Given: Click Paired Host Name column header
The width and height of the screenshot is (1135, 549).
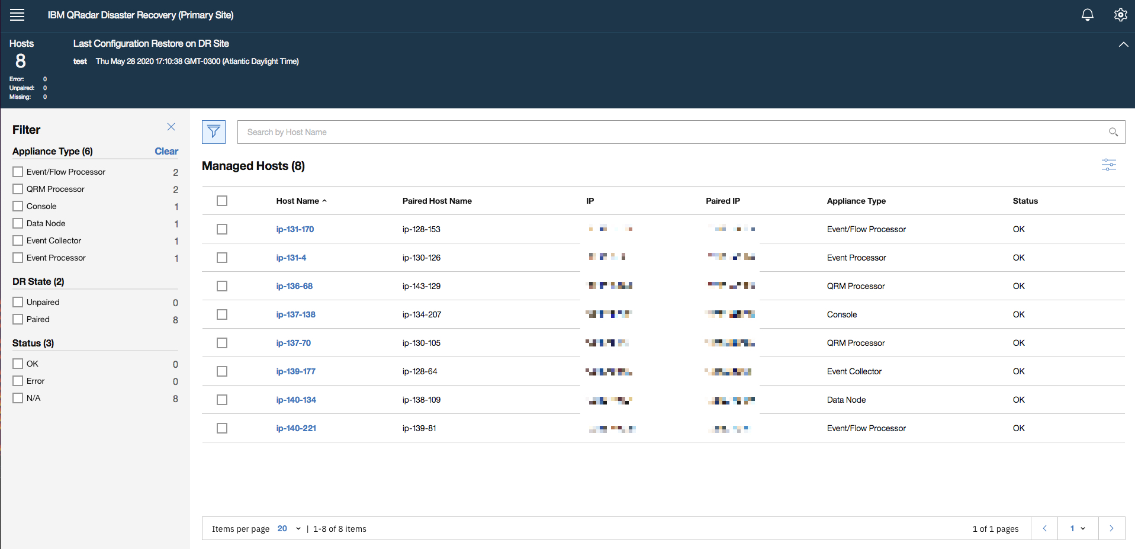Looking at the screenshot, I should pyautogui.click(x=437, y=201).
